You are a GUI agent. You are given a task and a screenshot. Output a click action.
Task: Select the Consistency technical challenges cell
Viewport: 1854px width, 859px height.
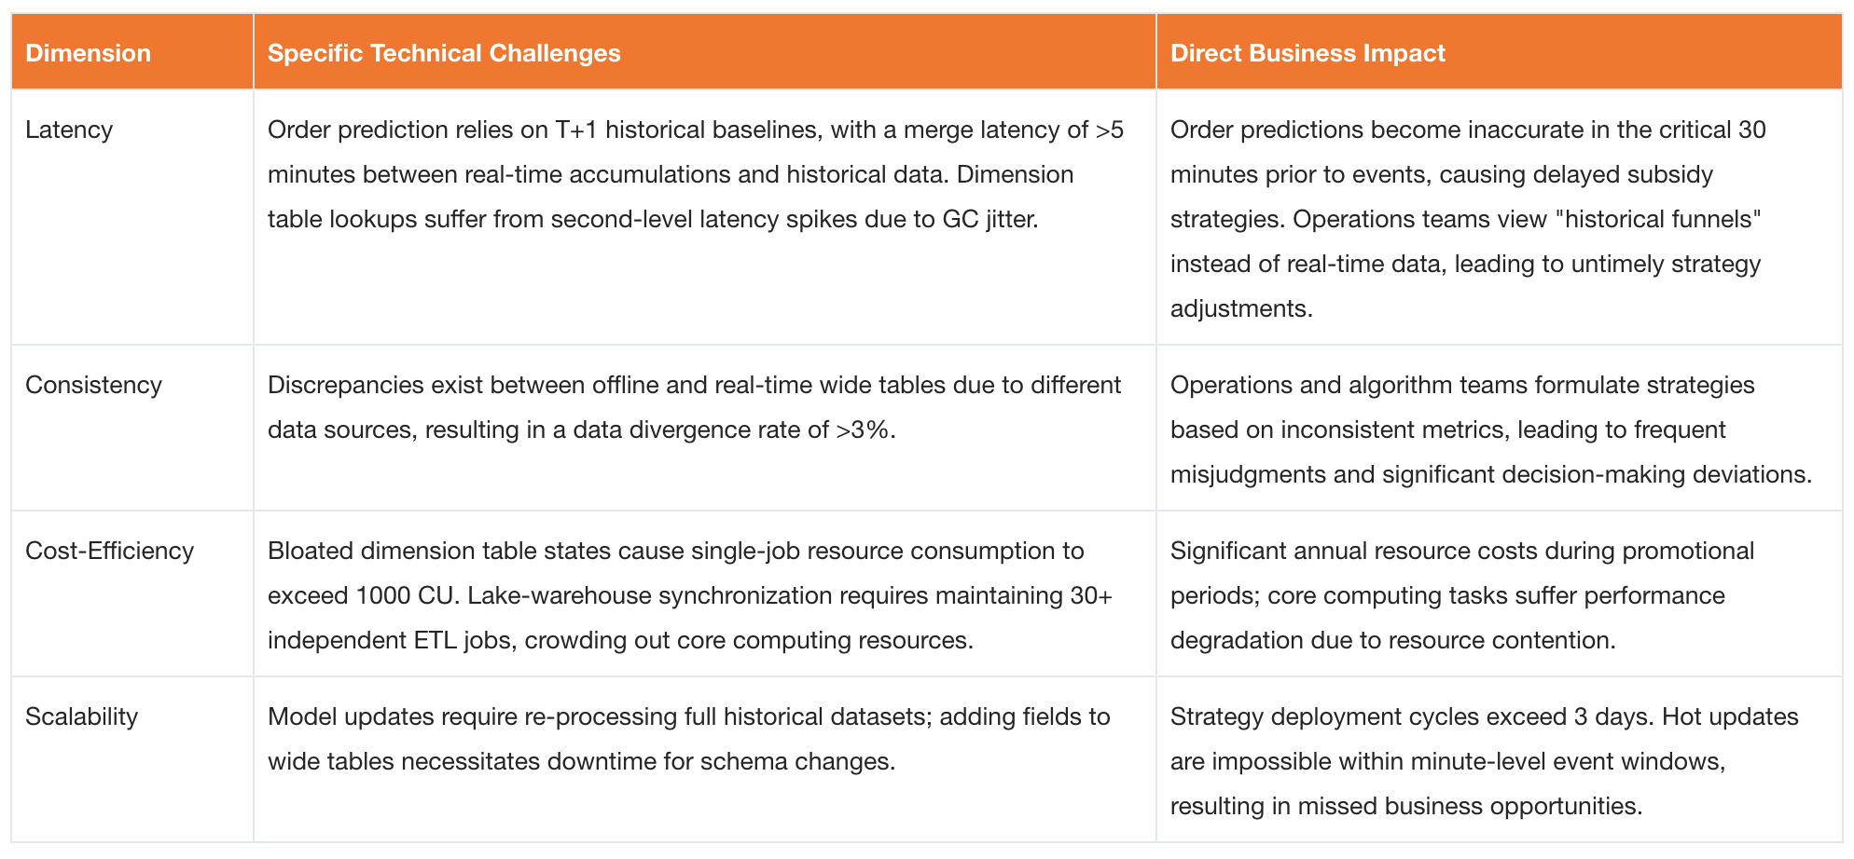tap(694, 407)
